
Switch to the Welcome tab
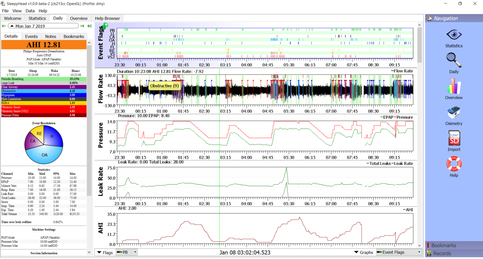12,19
